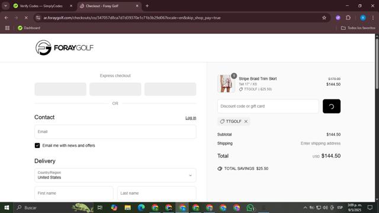This screenshot has height=213, width=379.
Task: Focus the Email input field
Action: 115,132
